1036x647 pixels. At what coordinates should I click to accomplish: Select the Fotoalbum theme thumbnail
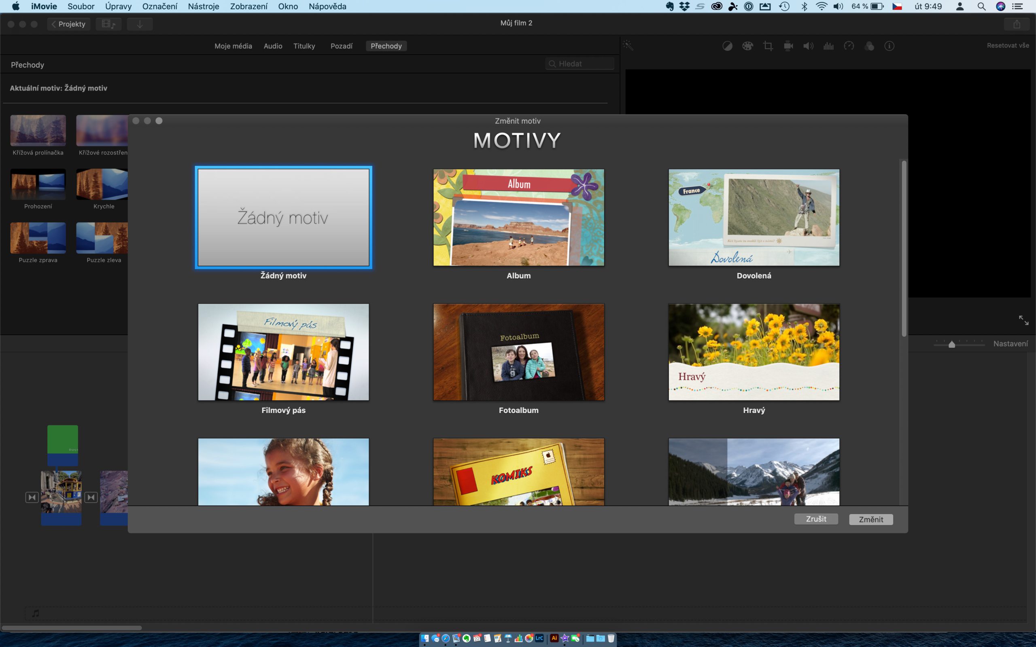(518, 352)
